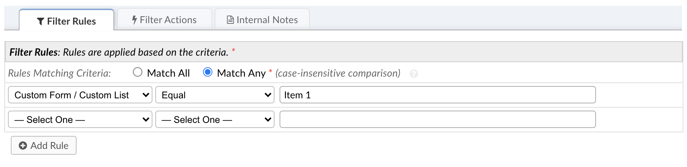Open the second row comparison Select One dropdown

(215, 119)
